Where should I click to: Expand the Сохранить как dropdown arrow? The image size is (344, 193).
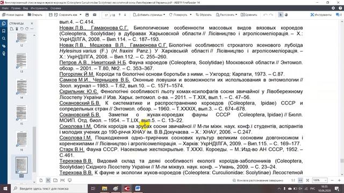[x=81, y=14]
